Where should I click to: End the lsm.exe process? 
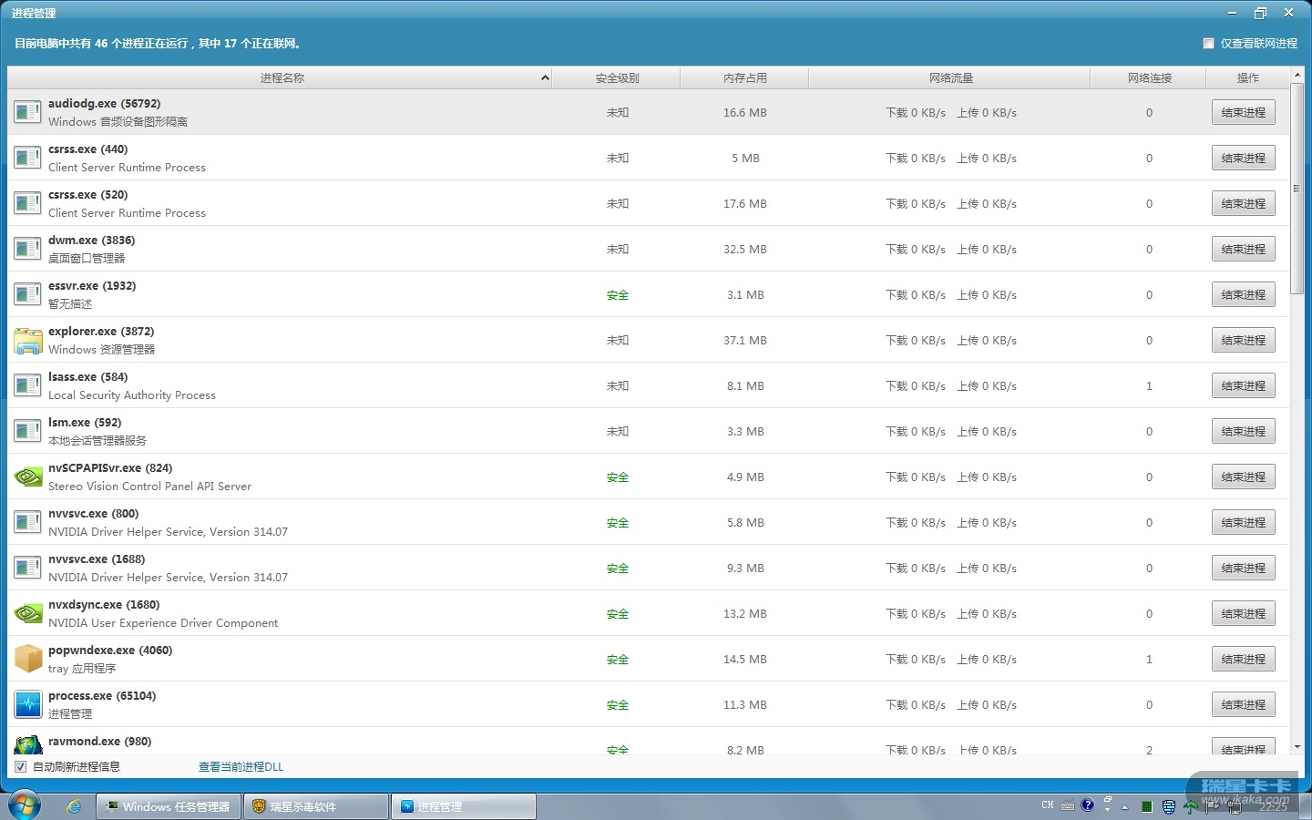pyautogui.click(x=1244, y=431)
